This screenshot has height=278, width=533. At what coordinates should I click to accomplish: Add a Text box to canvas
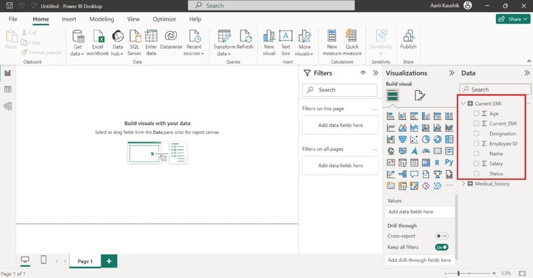286,43
